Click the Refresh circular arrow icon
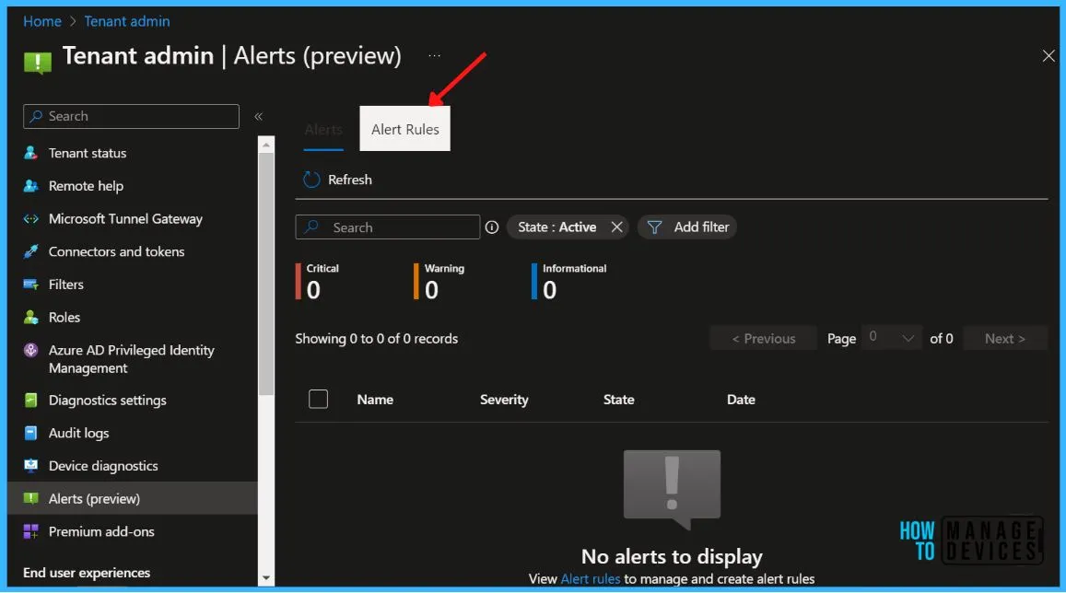 pyautogui.click(x=311, y=180)
